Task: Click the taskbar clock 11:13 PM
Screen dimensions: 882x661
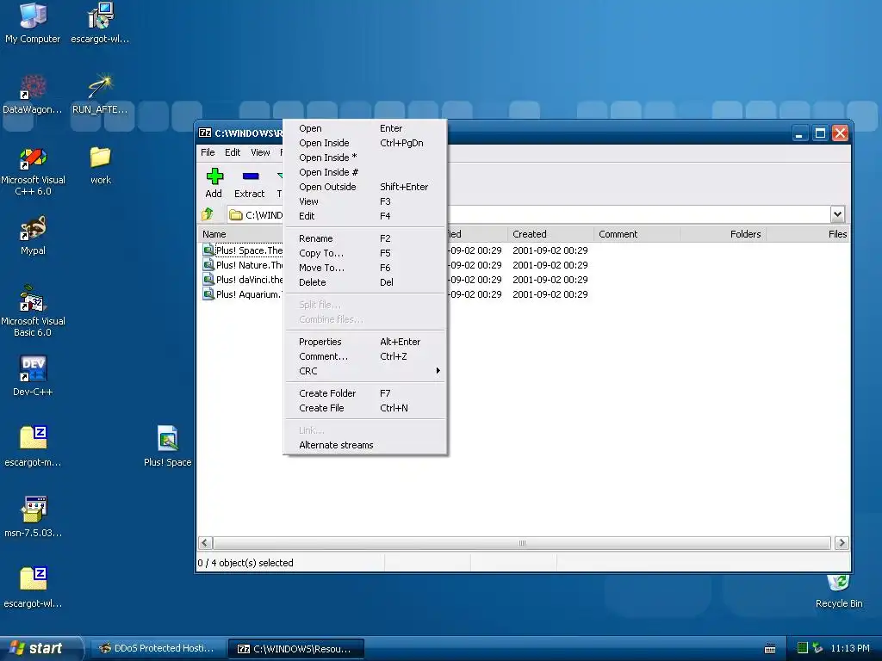Action: 850,648
